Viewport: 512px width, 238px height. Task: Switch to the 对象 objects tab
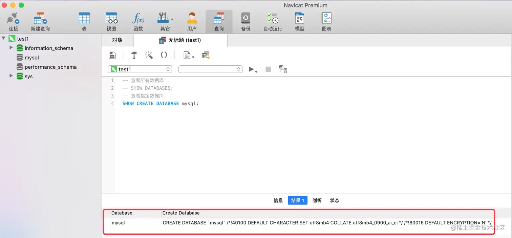[x=118, y=40]
